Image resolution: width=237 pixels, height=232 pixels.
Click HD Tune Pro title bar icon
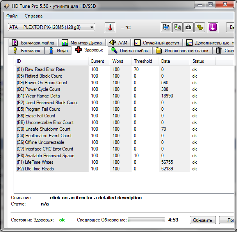[7, 6]
